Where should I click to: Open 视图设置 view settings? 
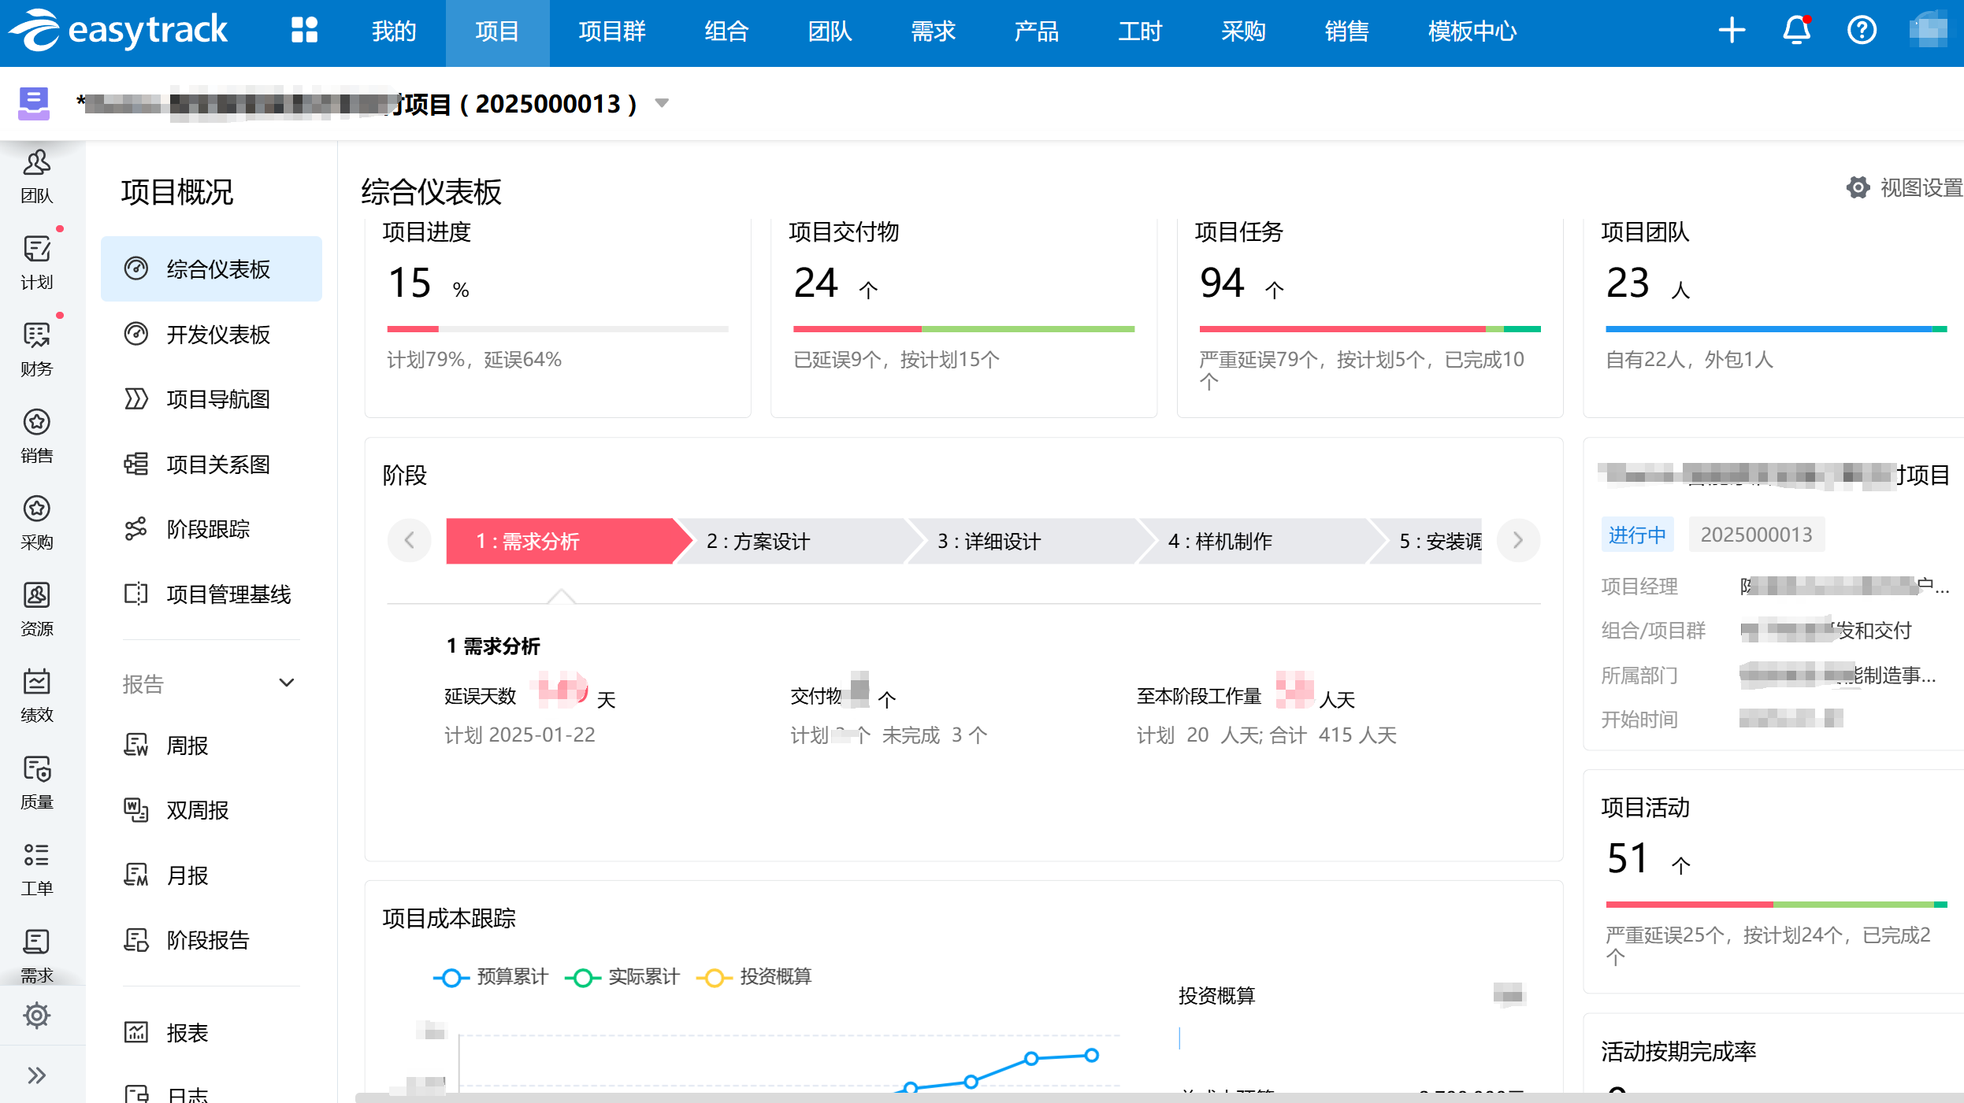pyautogui.click(x=1905, y=187)
